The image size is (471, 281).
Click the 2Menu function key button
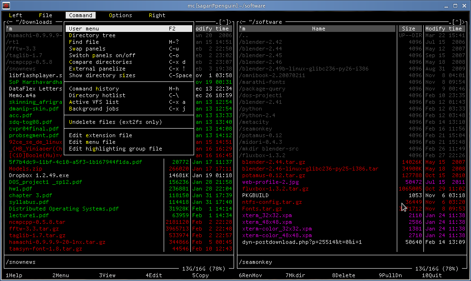(61, 275)
